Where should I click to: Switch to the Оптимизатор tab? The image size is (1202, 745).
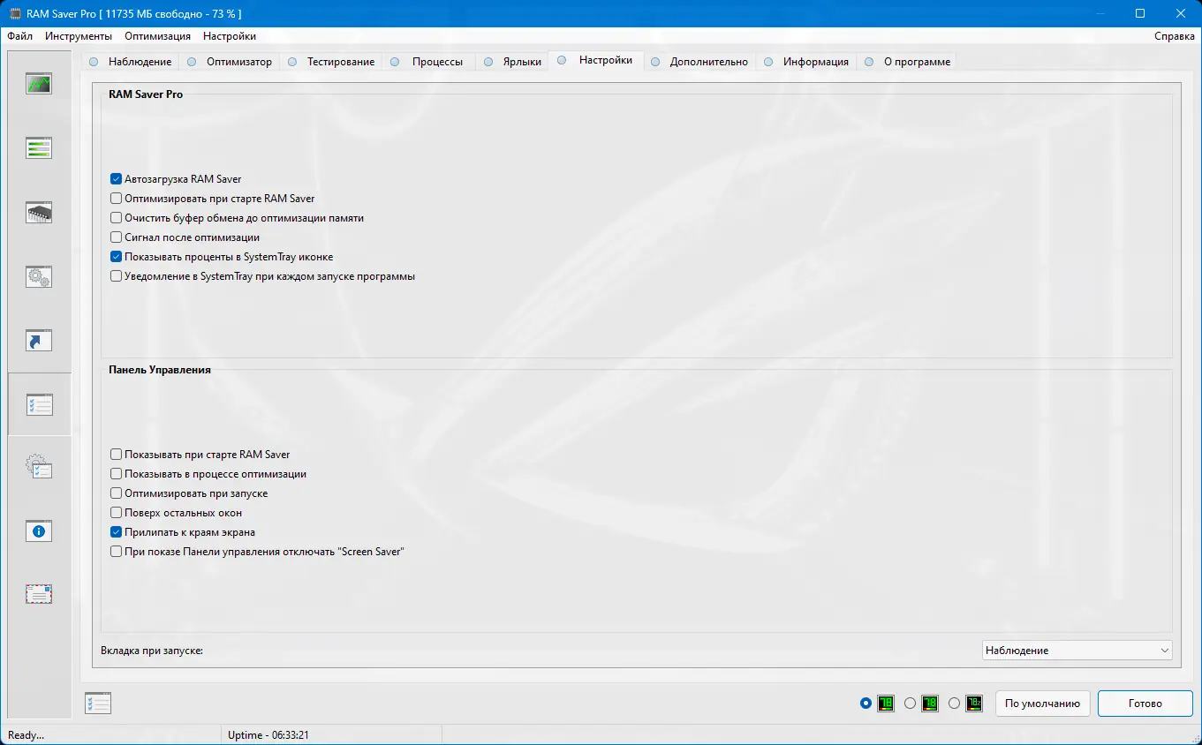pos(230,62)
